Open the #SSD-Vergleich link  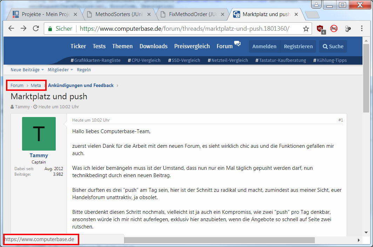[x=184, y=60]
